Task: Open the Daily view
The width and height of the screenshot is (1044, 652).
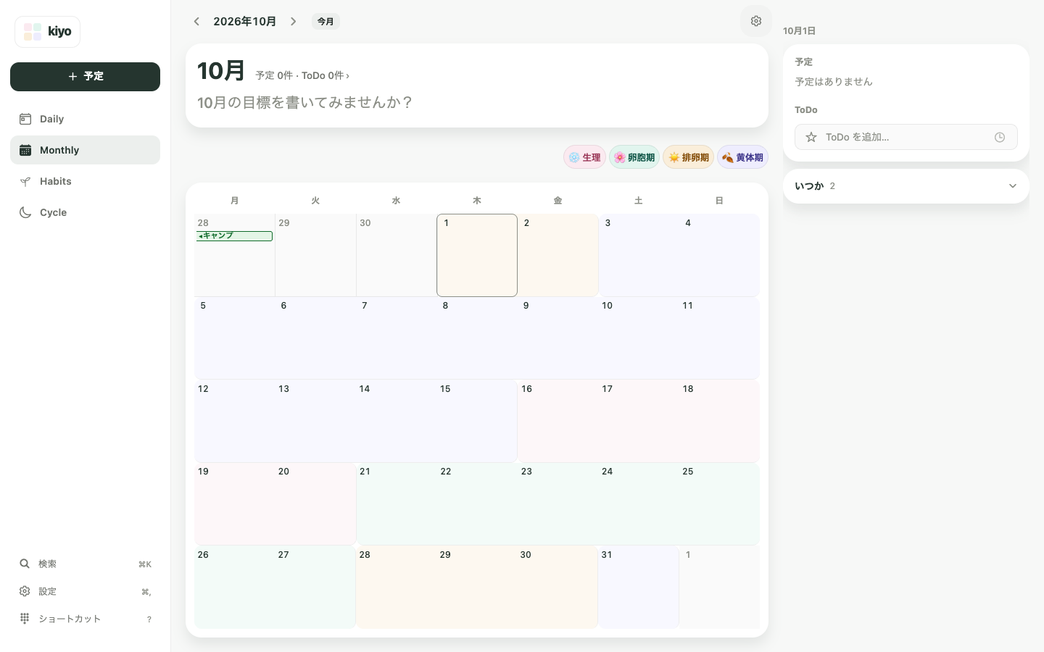Action: pyautogui.click(x=85, y=119)
